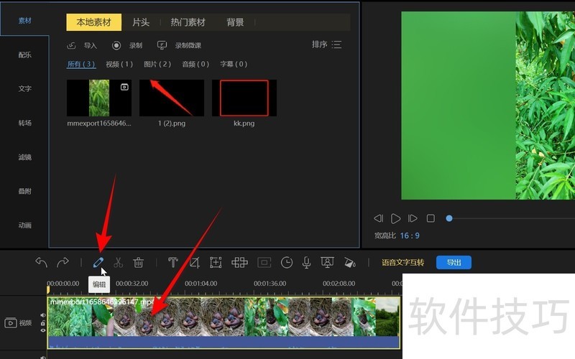The height and width of the screenshot is (359, 575).
Task: Open the 排序 sort dropdown
Action: pos(326,45)
